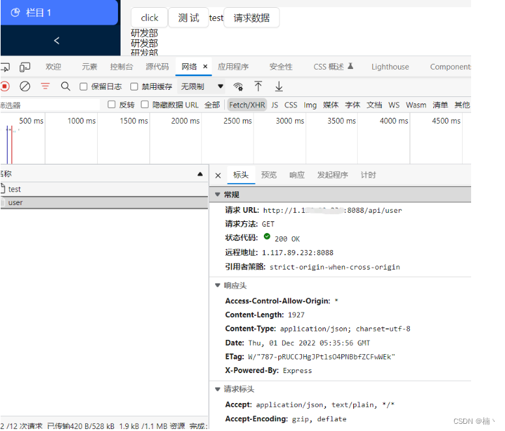Screen dimensions: 505x431
Task: Close the 网络 tab
Action: point(205,66)
